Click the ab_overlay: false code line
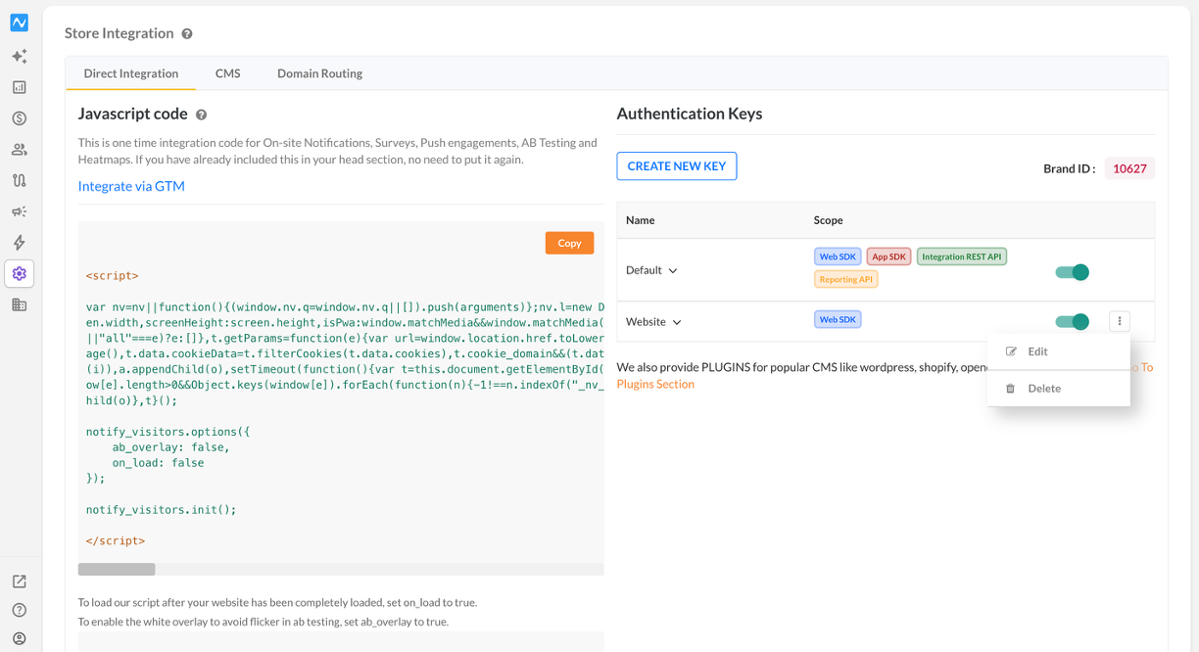Image resolution: width=1199 pixels, height=652 pixels. coord(170,447)
